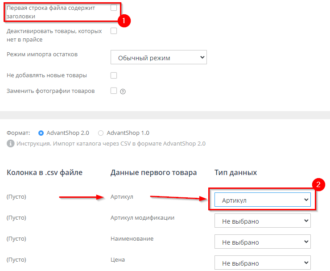Select the AdvantShop 2.0 format radio button
The height and width of the screenshot is (271, 330).
[41, 133]
